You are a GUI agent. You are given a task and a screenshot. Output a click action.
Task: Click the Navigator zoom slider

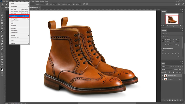pos(173,26)
